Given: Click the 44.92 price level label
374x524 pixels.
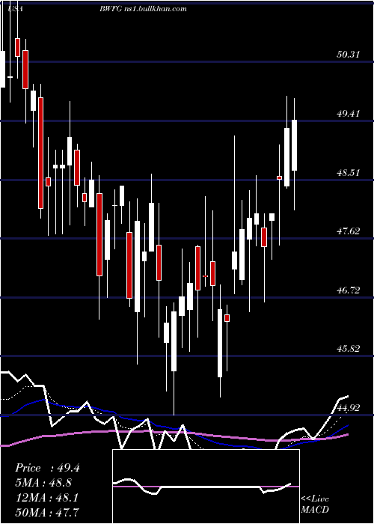Looking at the screenshot, I should coord(349,408).
